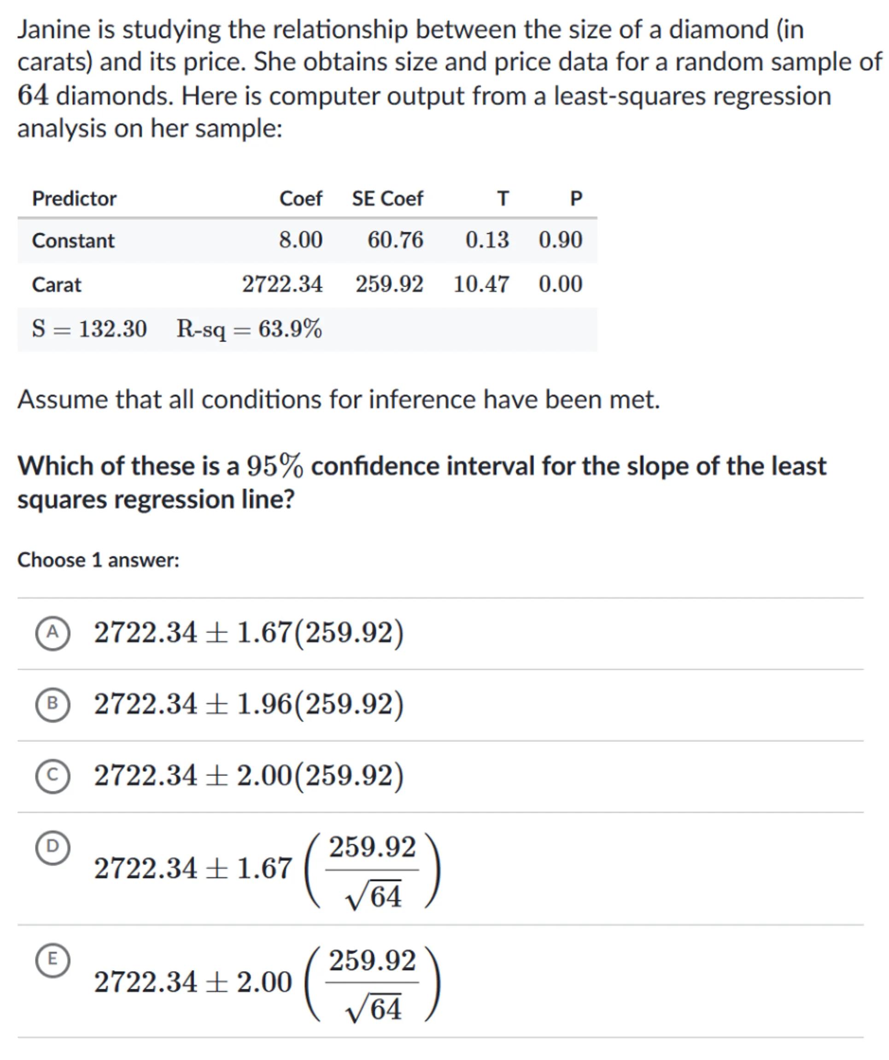Click the "T" column header
This screenshot has width=889, height=1060.
pyautogui.click(x=503, y=198)
